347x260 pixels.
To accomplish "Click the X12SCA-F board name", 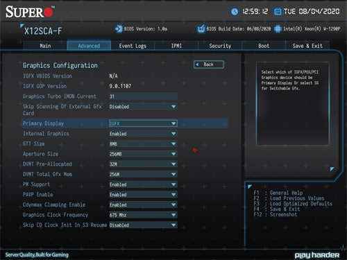I will point(43,31).
